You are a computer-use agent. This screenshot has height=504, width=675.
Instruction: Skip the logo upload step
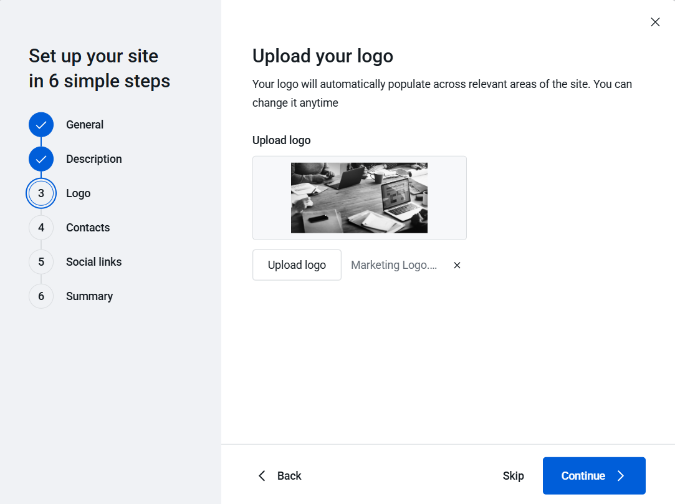pyautogui.click(x=513, y=476)
